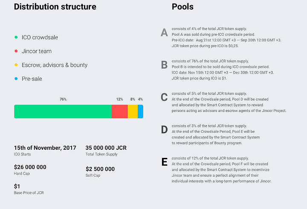Click the large letter E pool marker
Image resolution: width=307 pixels, height=209 pixels.
coord(165,162)
